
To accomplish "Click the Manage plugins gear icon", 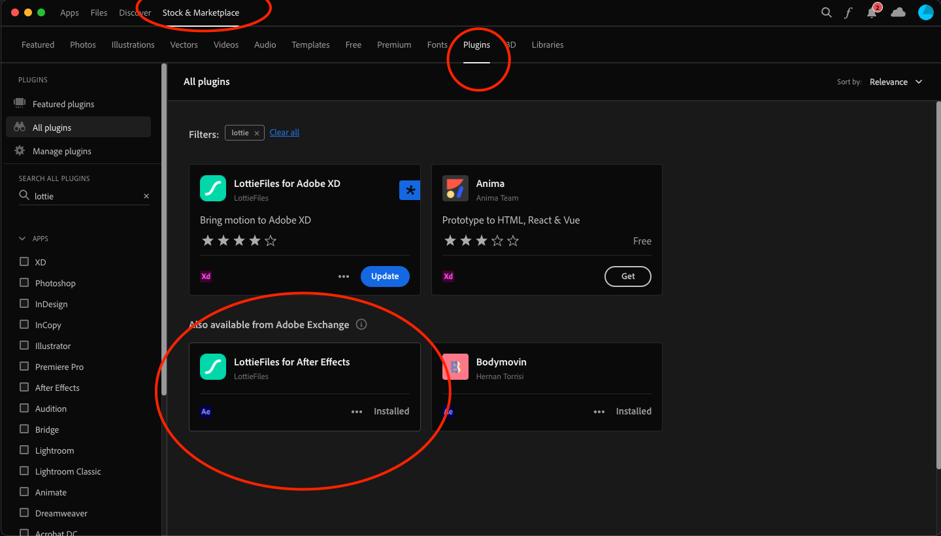I will (20, 150).
